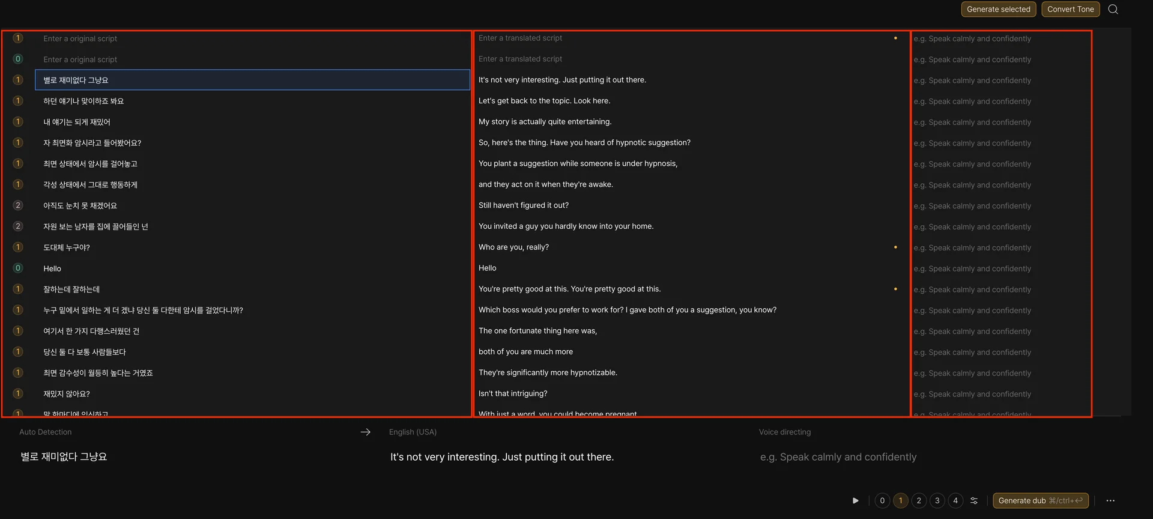Viewport: 1153px width, 519px height.
Task: Click the arrow between language selectors
Action: coord(365,432)
